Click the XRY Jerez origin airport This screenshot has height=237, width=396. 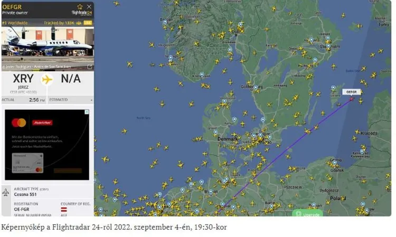(x=23, y=80)
